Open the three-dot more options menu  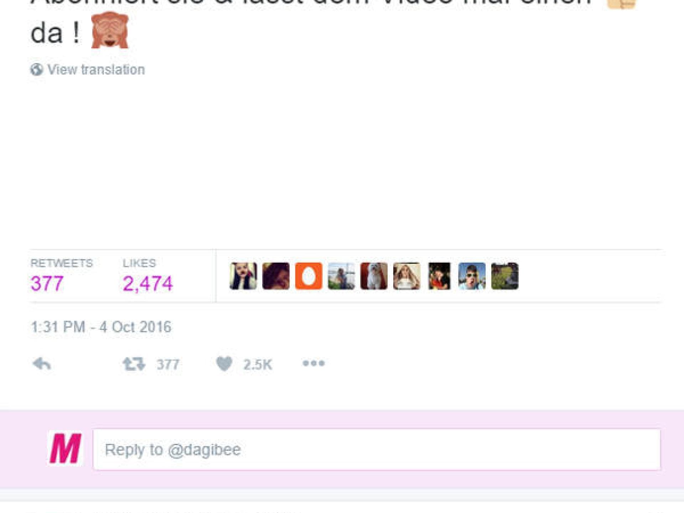(313, 363)
